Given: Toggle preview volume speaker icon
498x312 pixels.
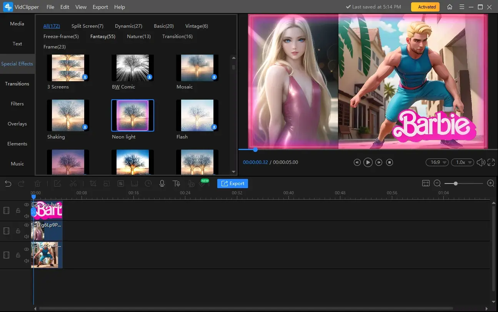Looking at the screenshot, I should [480, 162].
